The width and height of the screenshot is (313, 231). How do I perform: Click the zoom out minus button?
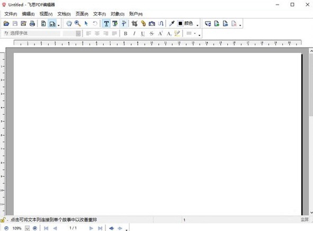click(6, 228)
